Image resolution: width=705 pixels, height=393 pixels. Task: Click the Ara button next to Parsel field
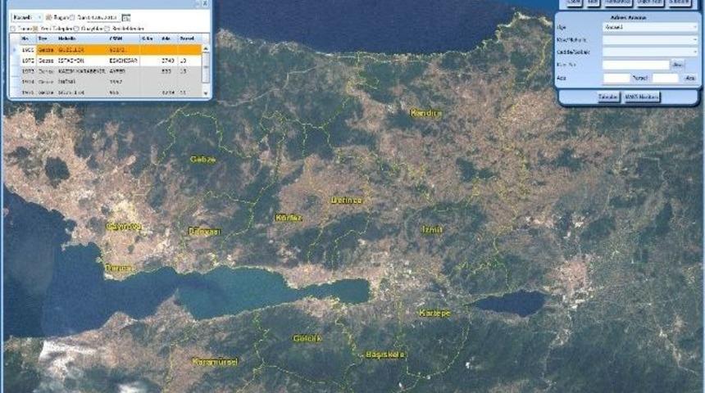[x=689, y=78]
